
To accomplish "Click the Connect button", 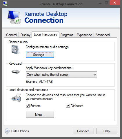I will [x=83, y=131].
